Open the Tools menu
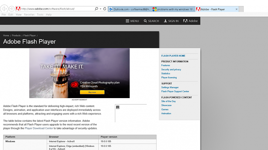Screen dimensions: 268x150 [40, 15]
